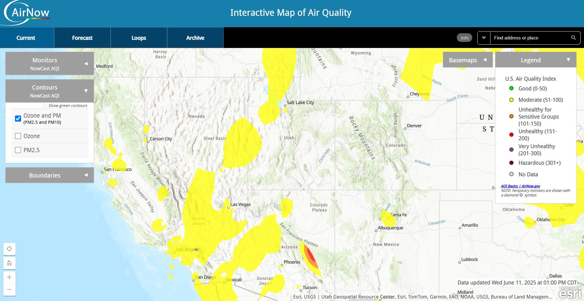Check the Ozone contour checkbox

pyautogui.click(x=18, y=136)
